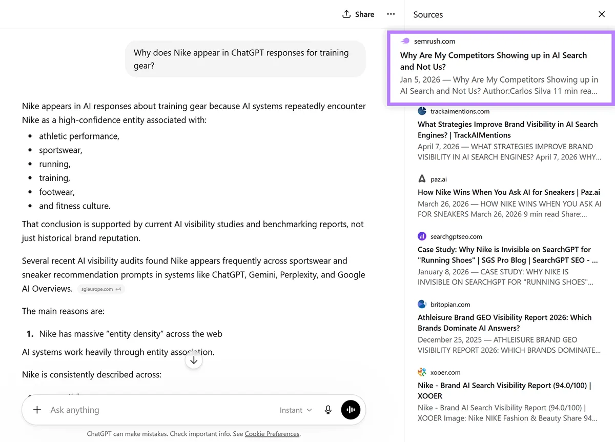
Task: Click the trackaimentions.com favicon
Action: tap(422, 111)
